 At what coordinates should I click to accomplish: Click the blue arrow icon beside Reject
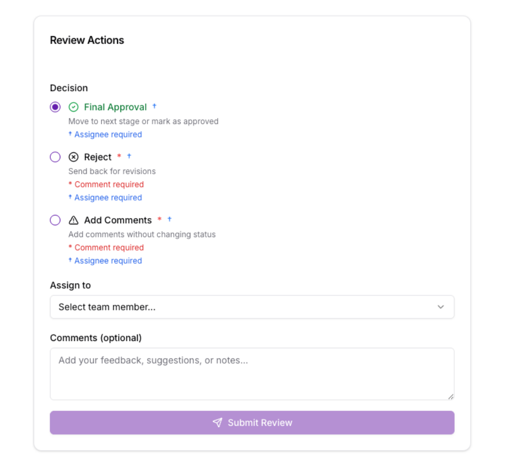click(130, 156)
